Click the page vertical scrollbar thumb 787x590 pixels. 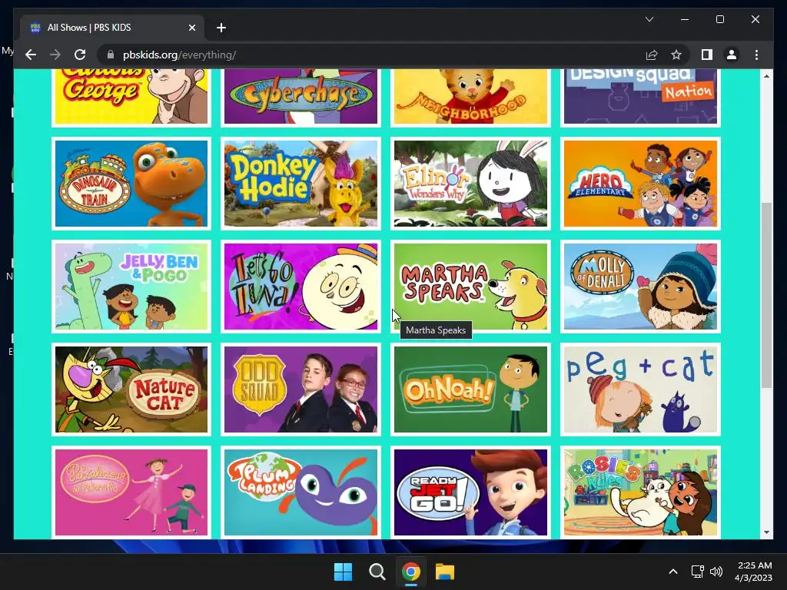[766, 295]
